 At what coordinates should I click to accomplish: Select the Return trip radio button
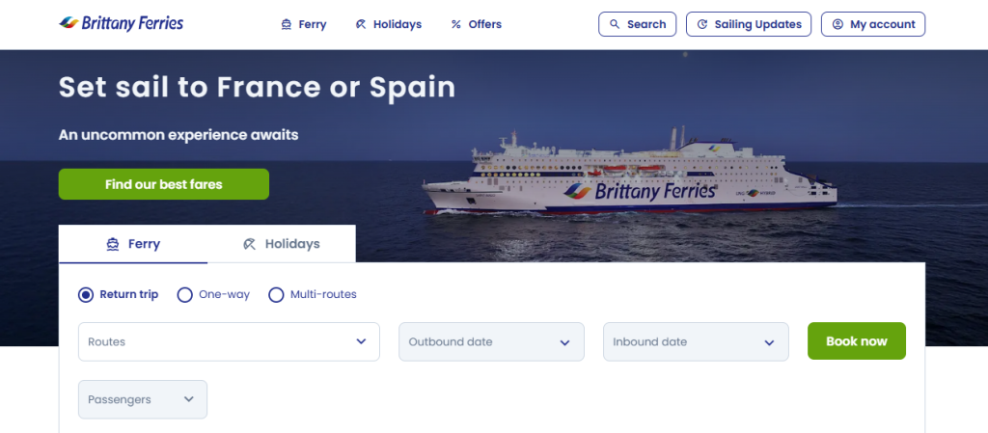[86, 294]
